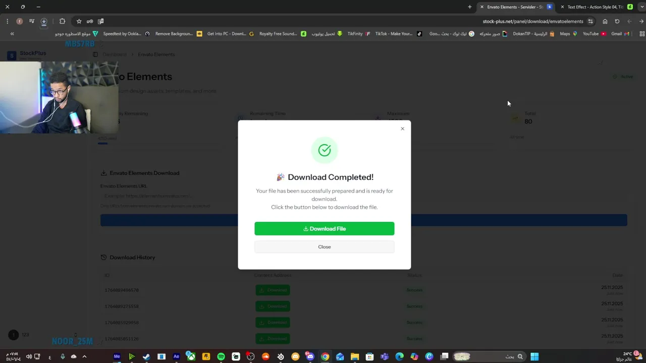Open the Chrome three-dot menu
646x363 pixels.
(7, 21)
